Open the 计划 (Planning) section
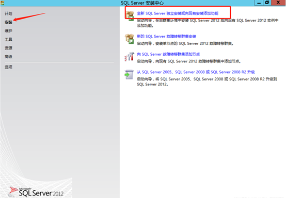 [8, 13]
